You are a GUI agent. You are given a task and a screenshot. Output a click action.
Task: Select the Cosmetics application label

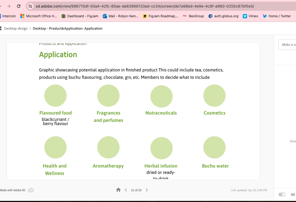coord(214,113)
